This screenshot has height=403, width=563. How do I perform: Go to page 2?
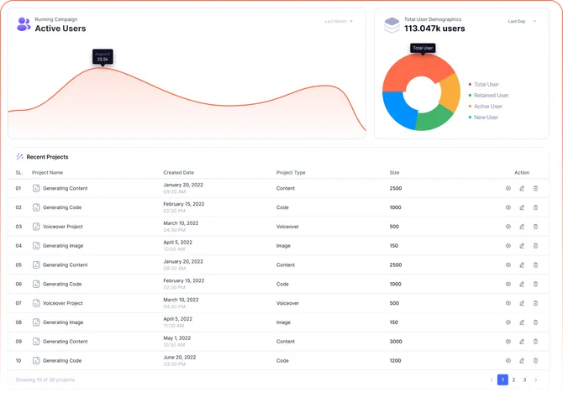pos(513,379)
